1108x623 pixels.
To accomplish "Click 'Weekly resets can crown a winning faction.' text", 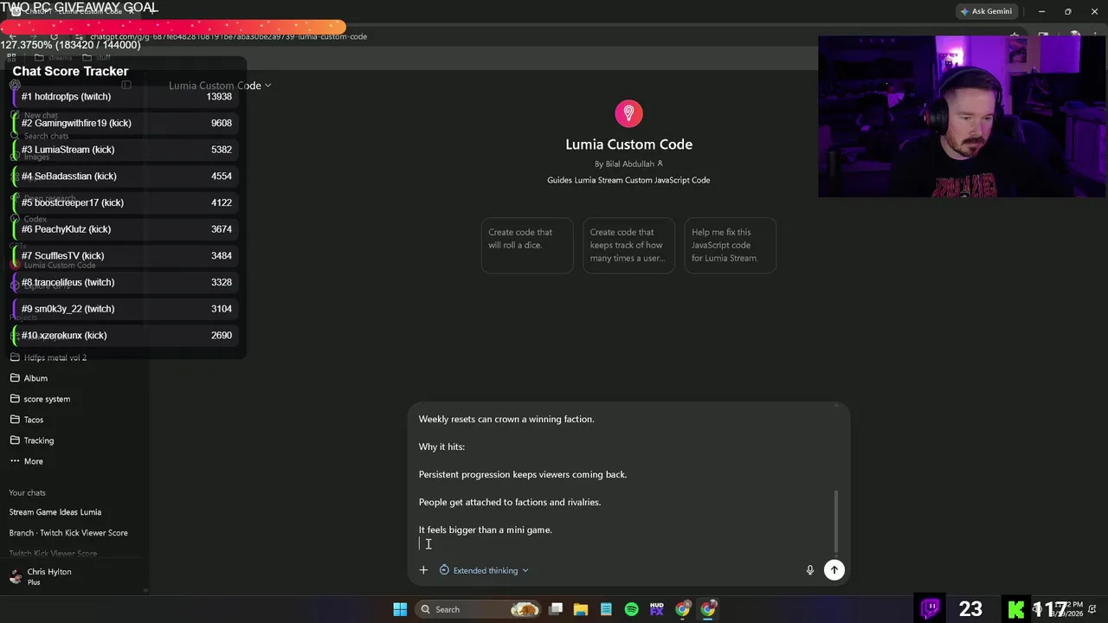I will [x=506, y=419].
